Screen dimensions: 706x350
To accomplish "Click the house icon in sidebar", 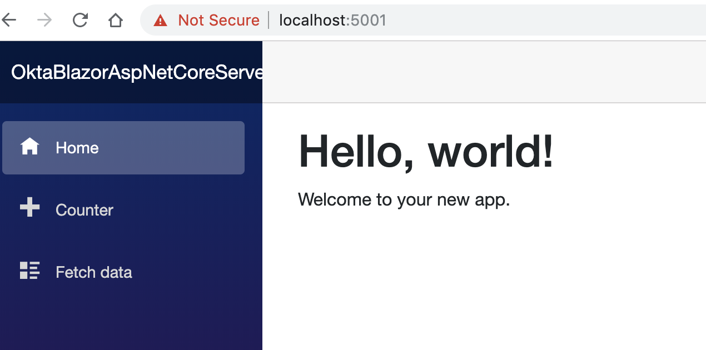I will click(x=29, y=147).
